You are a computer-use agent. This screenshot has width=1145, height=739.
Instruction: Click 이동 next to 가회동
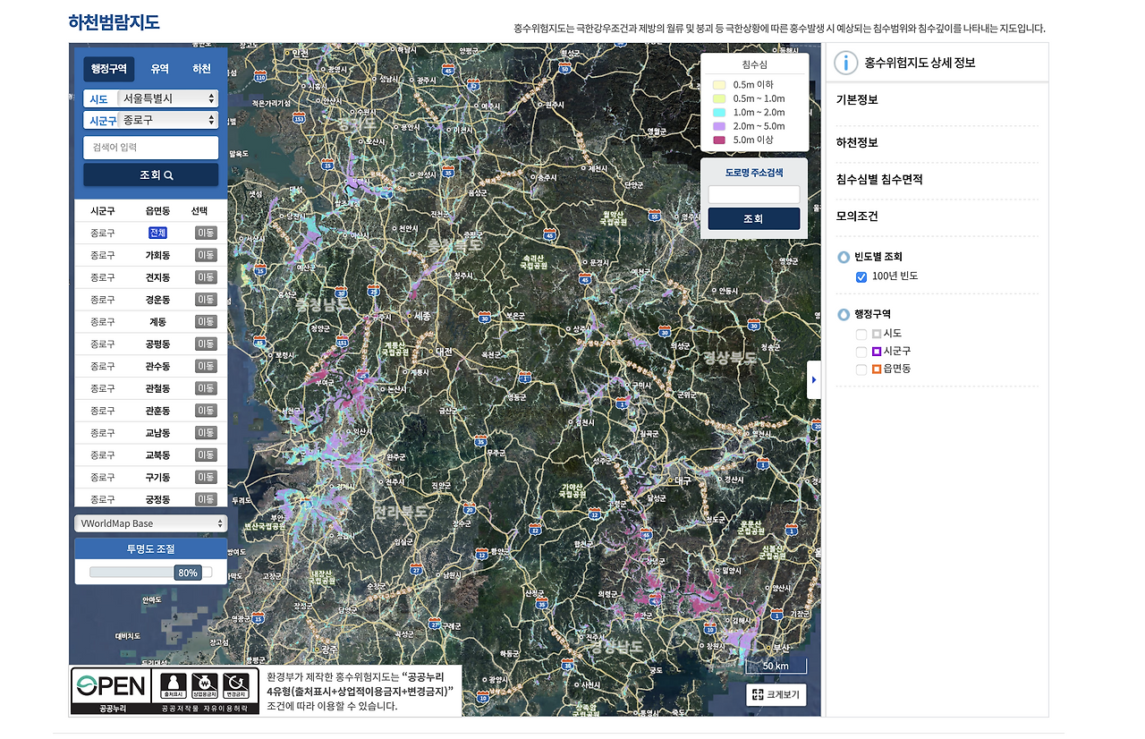(204, 254)
